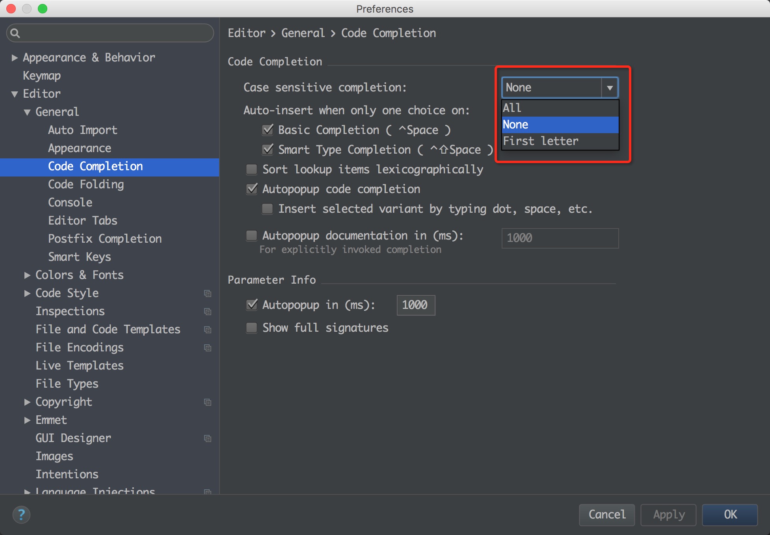
Task: Select Appearance under General
Action: click(80, 148)
